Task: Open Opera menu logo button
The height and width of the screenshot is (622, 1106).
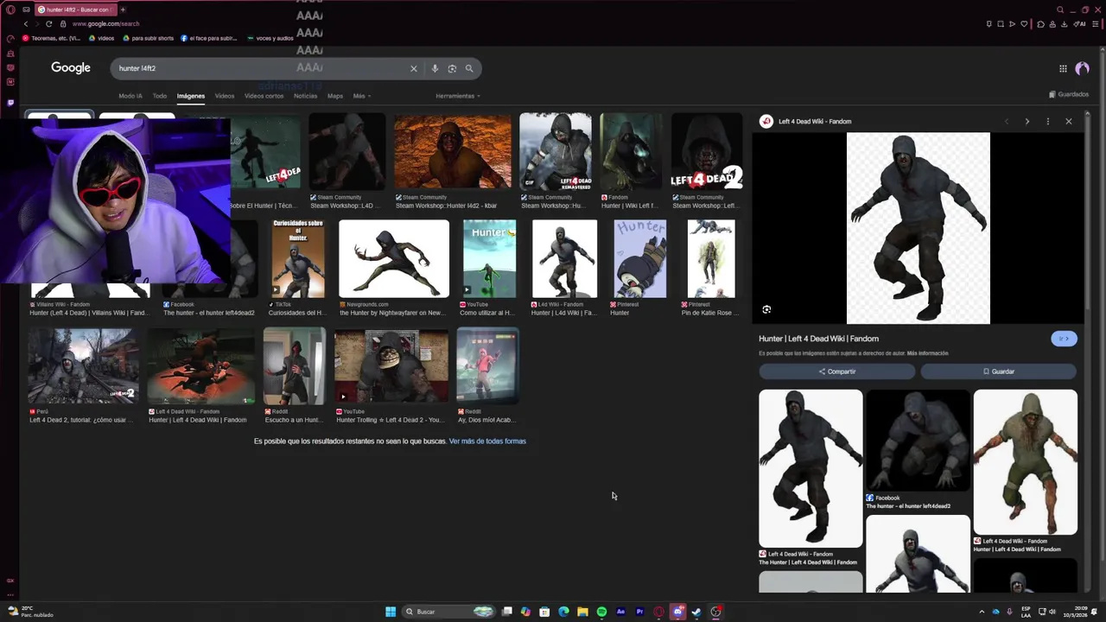Action: coord(10,10)
